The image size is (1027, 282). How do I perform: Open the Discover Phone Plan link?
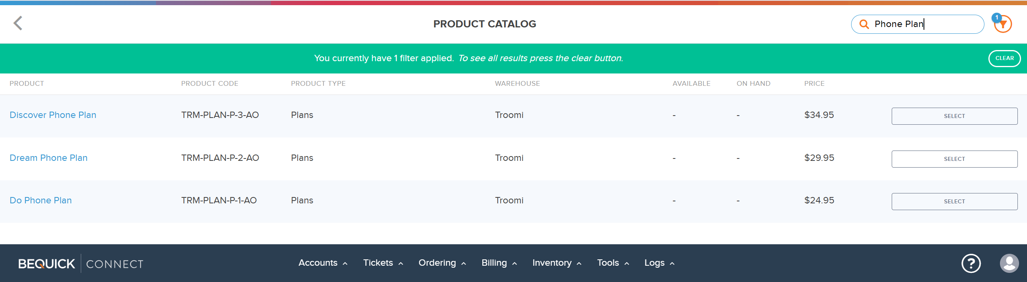53,115
